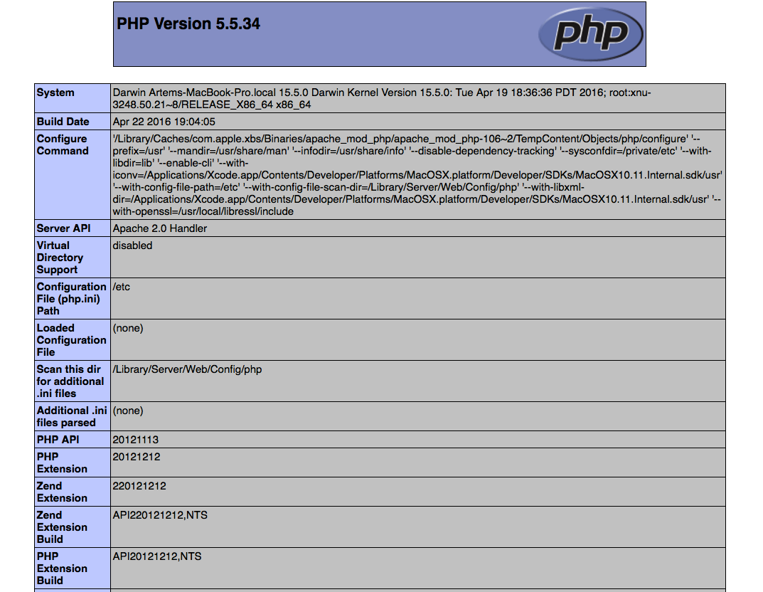Click the System row label
Screen dimensions: 763x592
click(x=55, y=92)
